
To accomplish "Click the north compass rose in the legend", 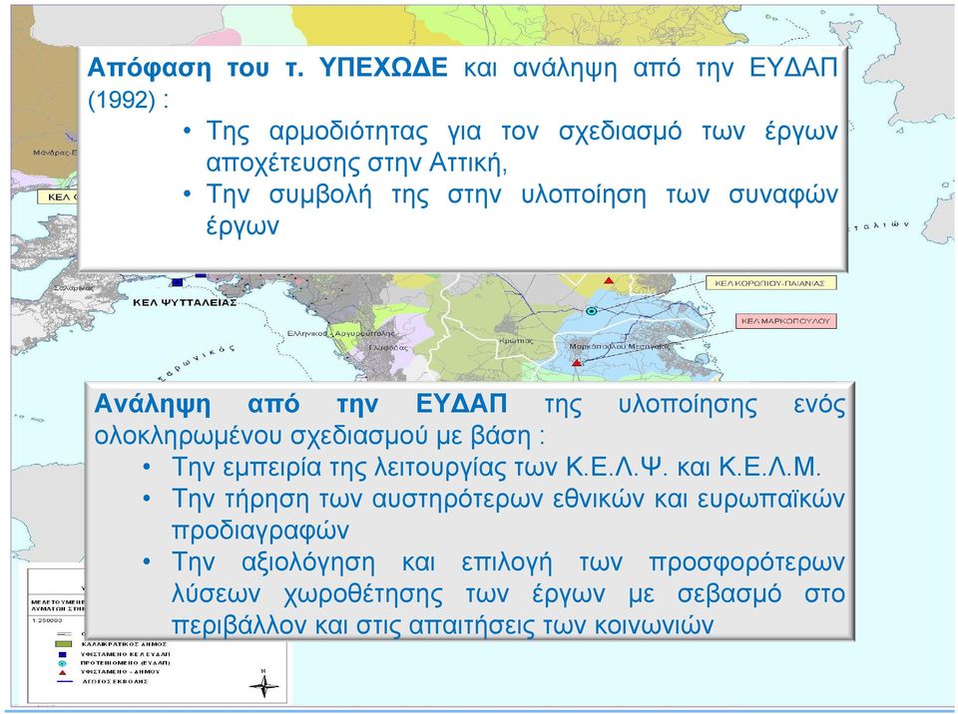I will (x=263, y=684).
